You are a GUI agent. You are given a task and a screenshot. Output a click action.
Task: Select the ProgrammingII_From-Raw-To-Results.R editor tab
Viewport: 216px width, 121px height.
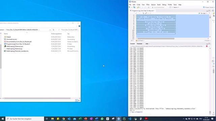point(143,11)
